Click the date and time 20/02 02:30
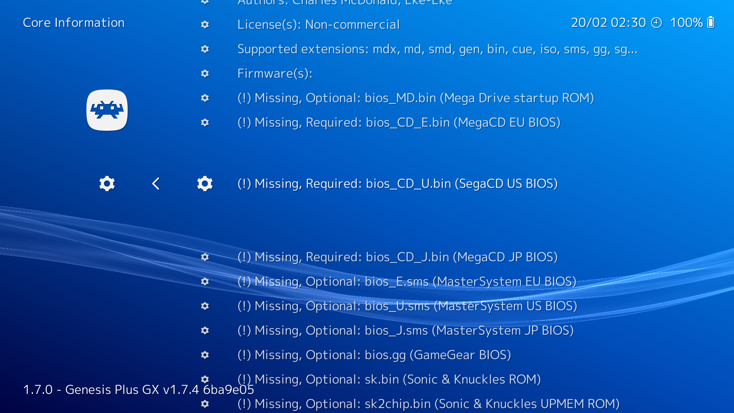 pos(608,23)
